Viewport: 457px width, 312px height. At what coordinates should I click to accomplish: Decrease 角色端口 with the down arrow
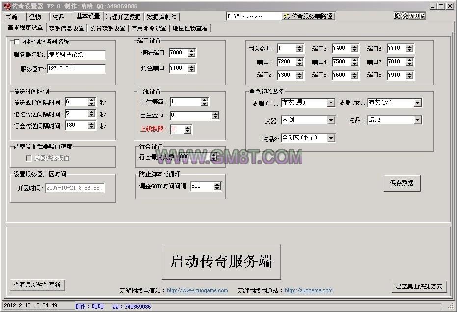pyautogui.click(x=191, y=70)
